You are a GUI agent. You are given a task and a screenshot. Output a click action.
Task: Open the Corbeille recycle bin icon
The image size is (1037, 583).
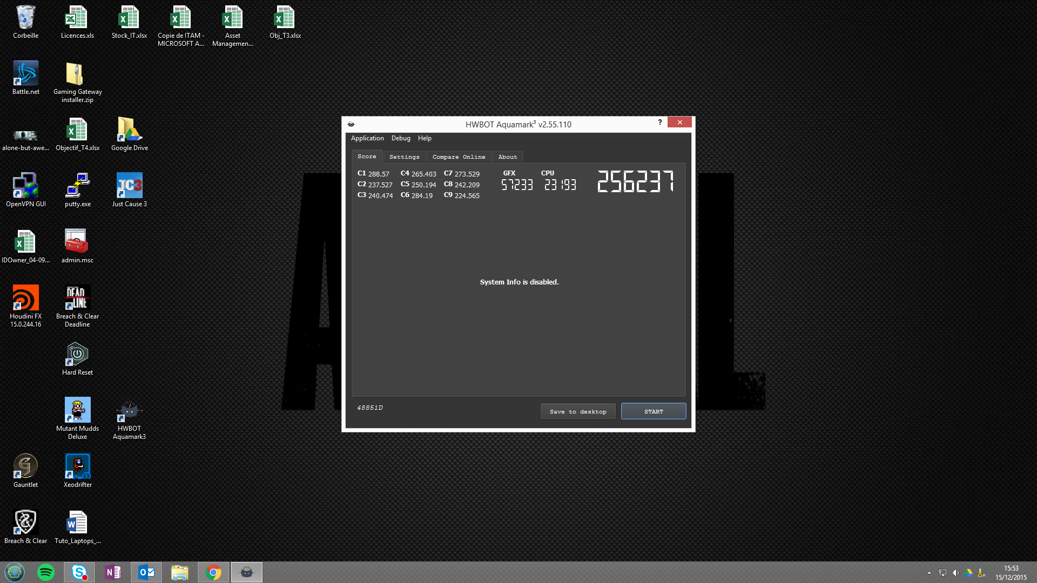[25, 22]
